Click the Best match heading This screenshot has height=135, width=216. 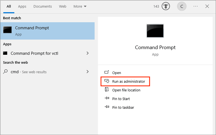pyautogui.click(x=12, y=18)
